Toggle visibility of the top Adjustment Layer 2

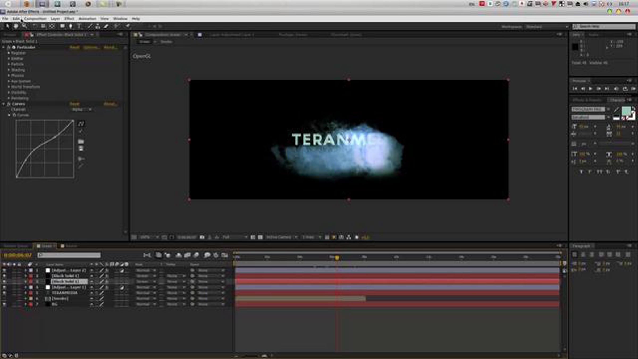pos(4,270)
